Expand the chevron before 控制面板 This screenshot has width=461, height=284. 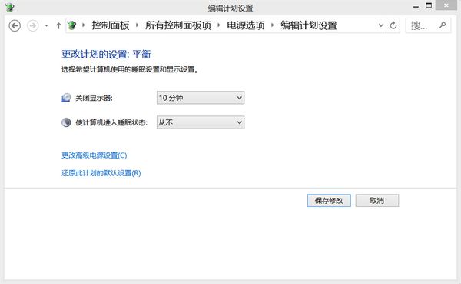(84, 25)
